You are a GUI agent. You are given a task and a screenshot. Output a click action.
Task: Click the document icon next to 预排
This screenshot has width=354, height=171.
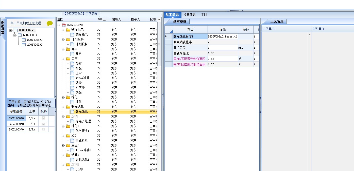click(x=72, y=63)
